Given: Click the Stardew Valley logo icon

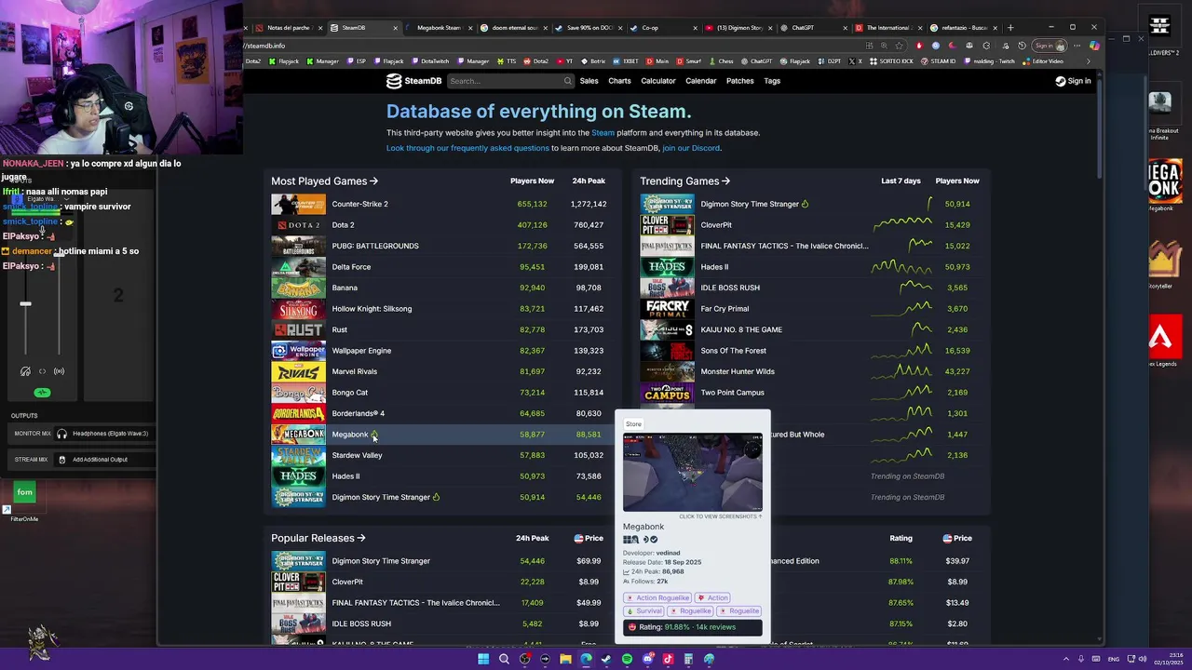Looking at the screenshot, I should click(298, 455).
